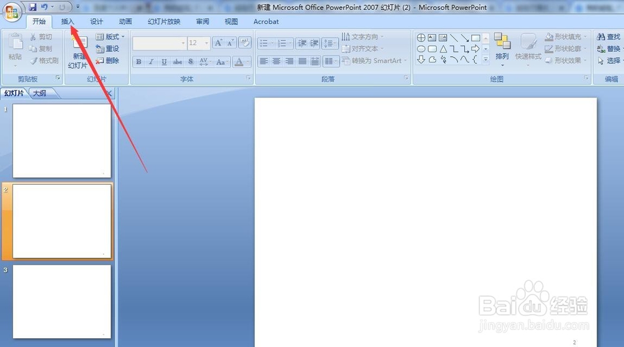Image resolution: width=624 pixels, height=347 pixels.
Task: Expand the shapes gallery more button
Action: (x=485, y=60)
